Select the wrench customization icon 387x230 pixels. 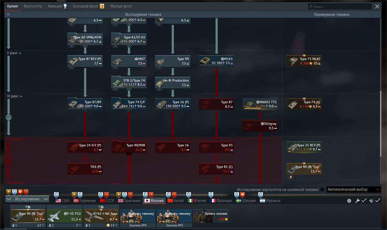(358, 200)
